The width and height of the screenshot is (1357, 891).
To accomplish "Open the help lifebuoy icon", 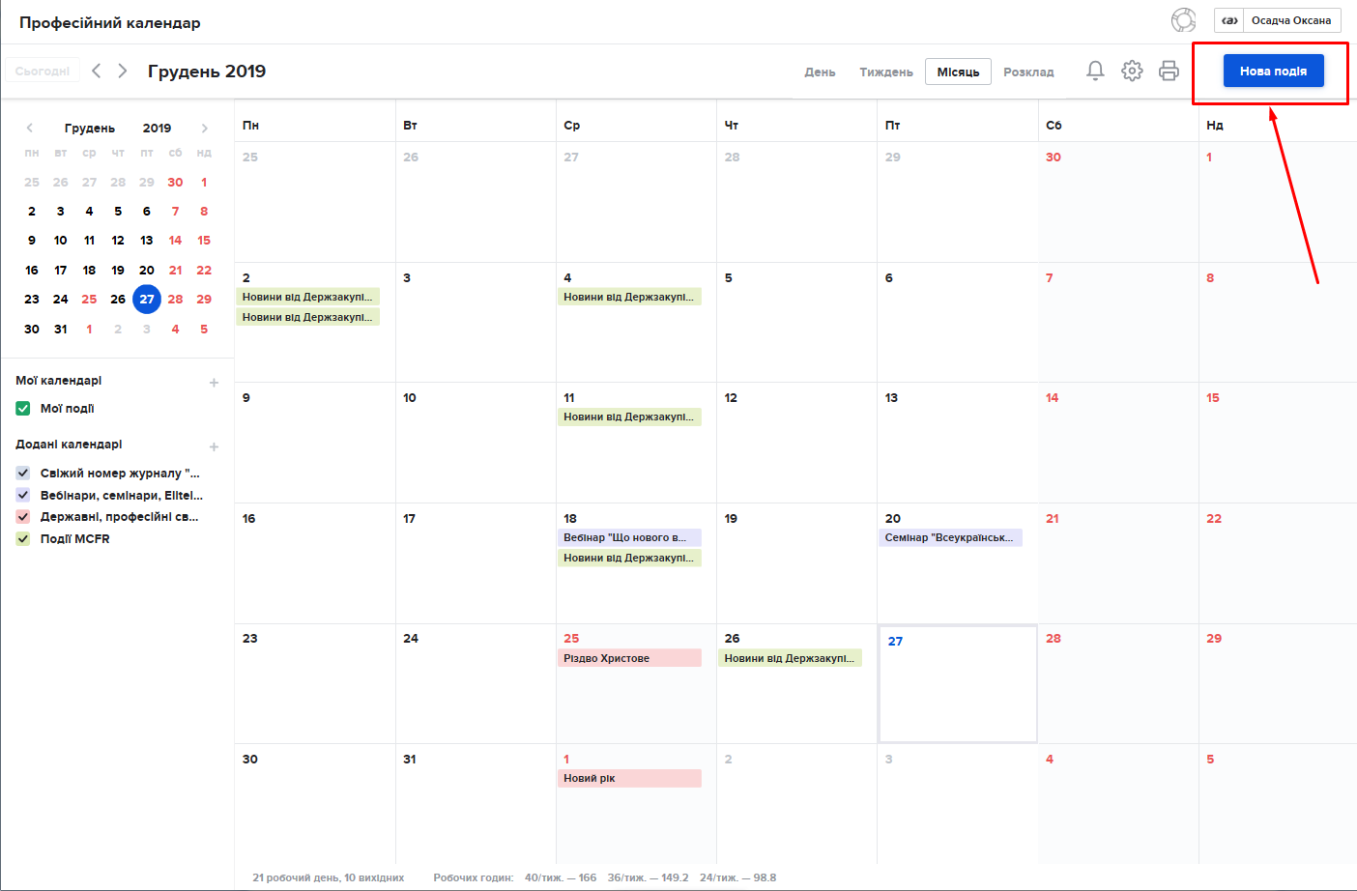I will point(1183,20).
